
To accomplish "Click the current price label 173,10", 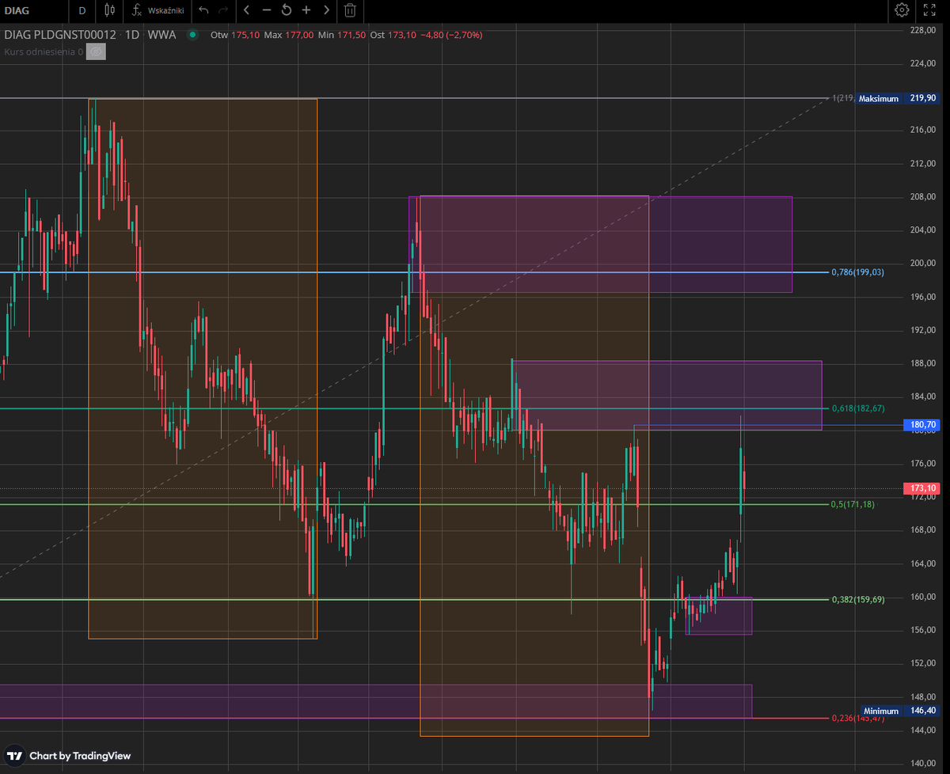I will (x=924, y=488).
